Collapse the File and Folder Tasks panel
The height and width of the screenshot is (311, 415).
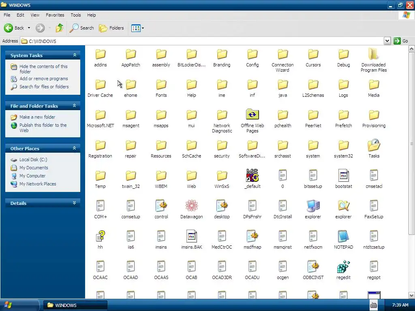click(x=75, y=106)
